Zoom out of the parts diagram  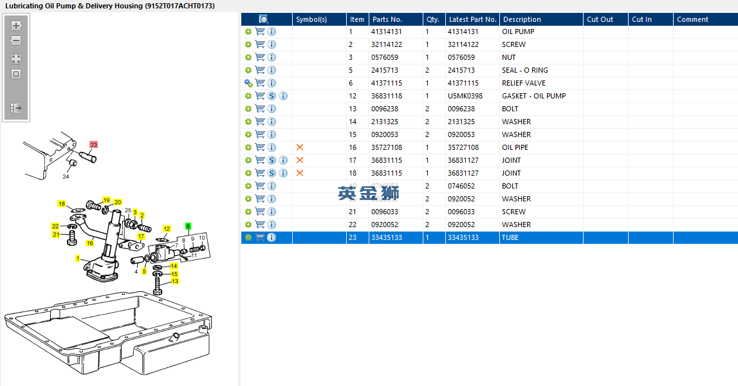[16, 41]
